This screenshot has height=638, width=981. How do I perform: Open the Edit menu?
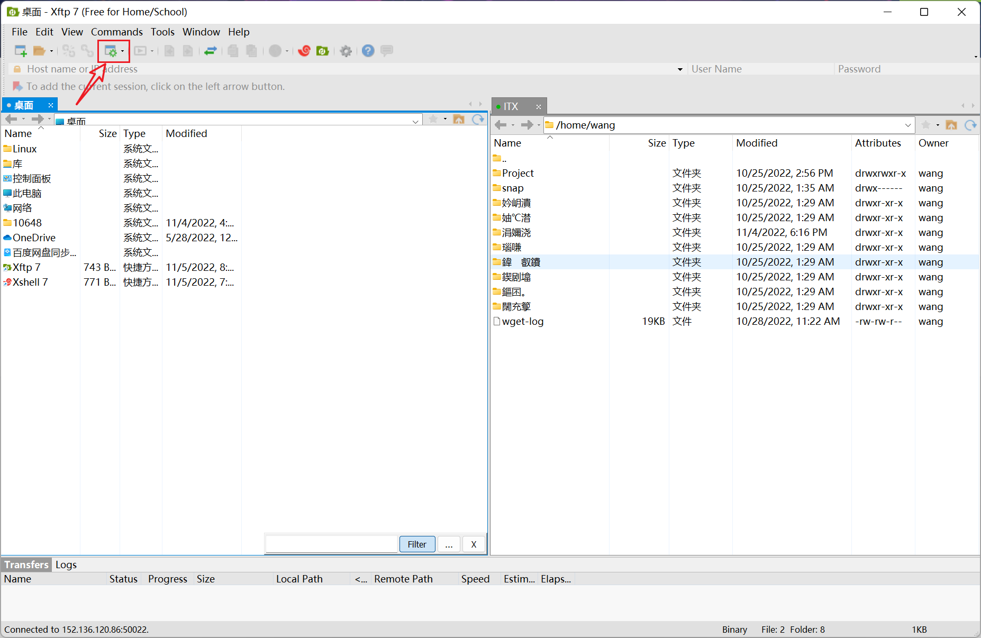44,32
